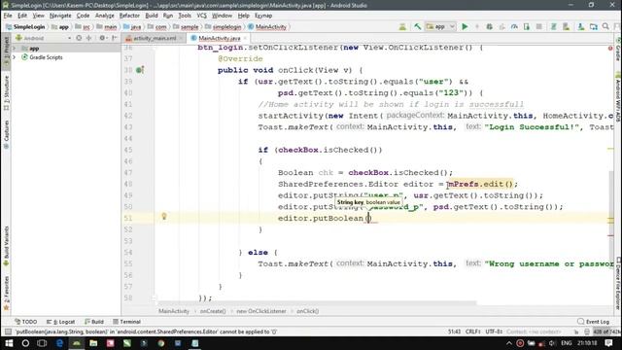The image size is (622, 350).
Task: Open the profiler from the toolbar
Action: (514, 26)
